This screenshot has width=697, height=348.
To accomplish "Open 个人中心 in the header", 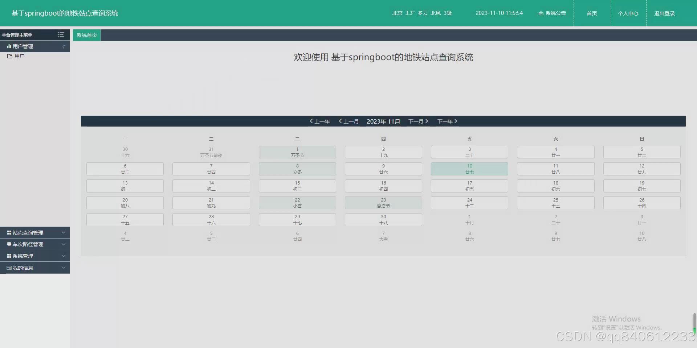I will [628, 13].
